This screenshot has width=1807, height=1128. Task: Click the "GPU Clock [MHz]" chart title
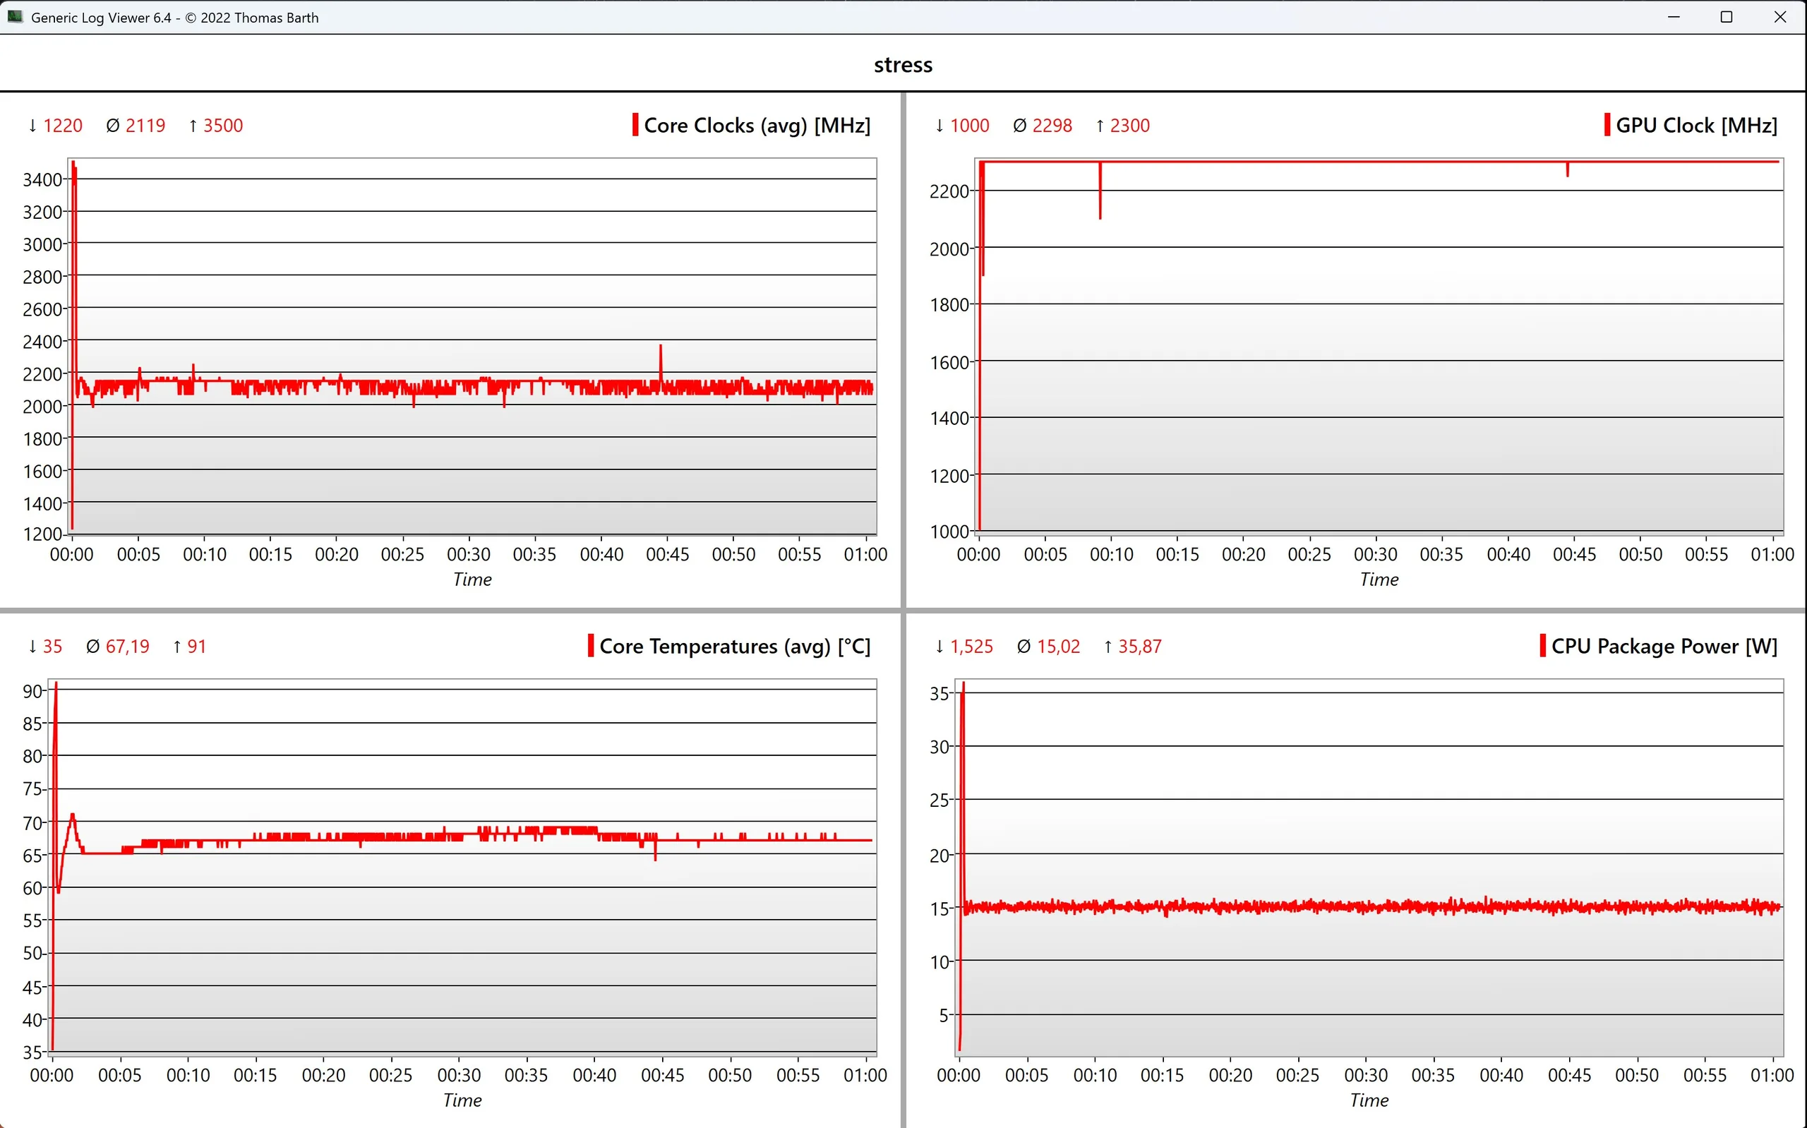(x=1697, y=126)
